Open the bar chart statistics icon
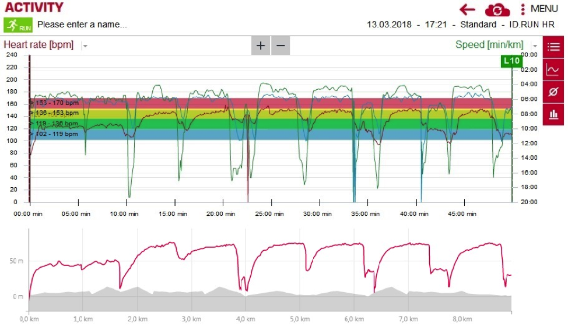 coord(553,114)
